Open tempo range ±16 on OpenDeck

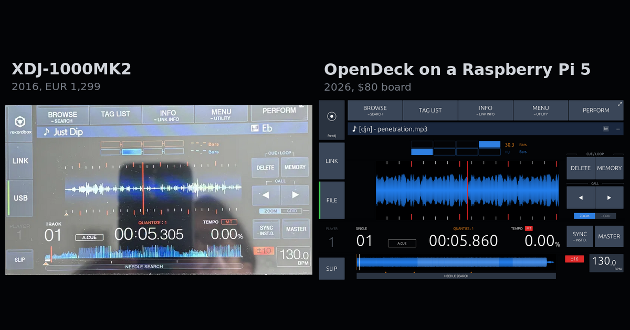click(574, 259)
